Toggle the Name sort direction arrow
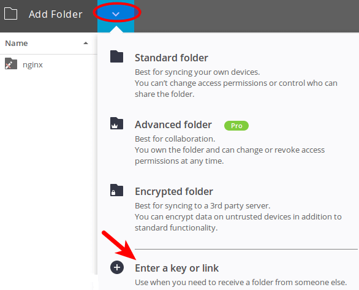359x290 pixels. (x=86, y=43)
